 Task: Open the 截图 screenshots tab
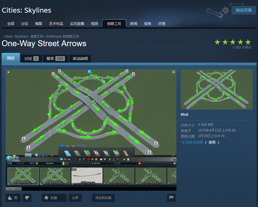[39, 24]
